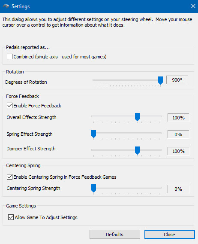Click the 900° rotation value field

(177, 80)
